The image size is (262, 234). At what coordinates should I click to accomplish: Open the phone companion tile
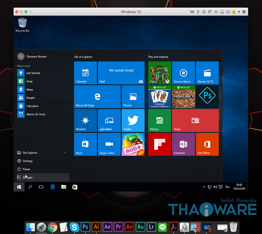(x=109, y=121)
